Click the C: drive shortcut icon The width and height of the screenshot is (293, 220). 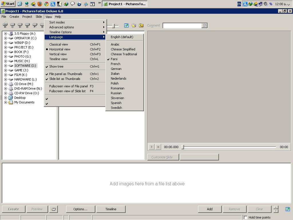click(x=13, y=25)
